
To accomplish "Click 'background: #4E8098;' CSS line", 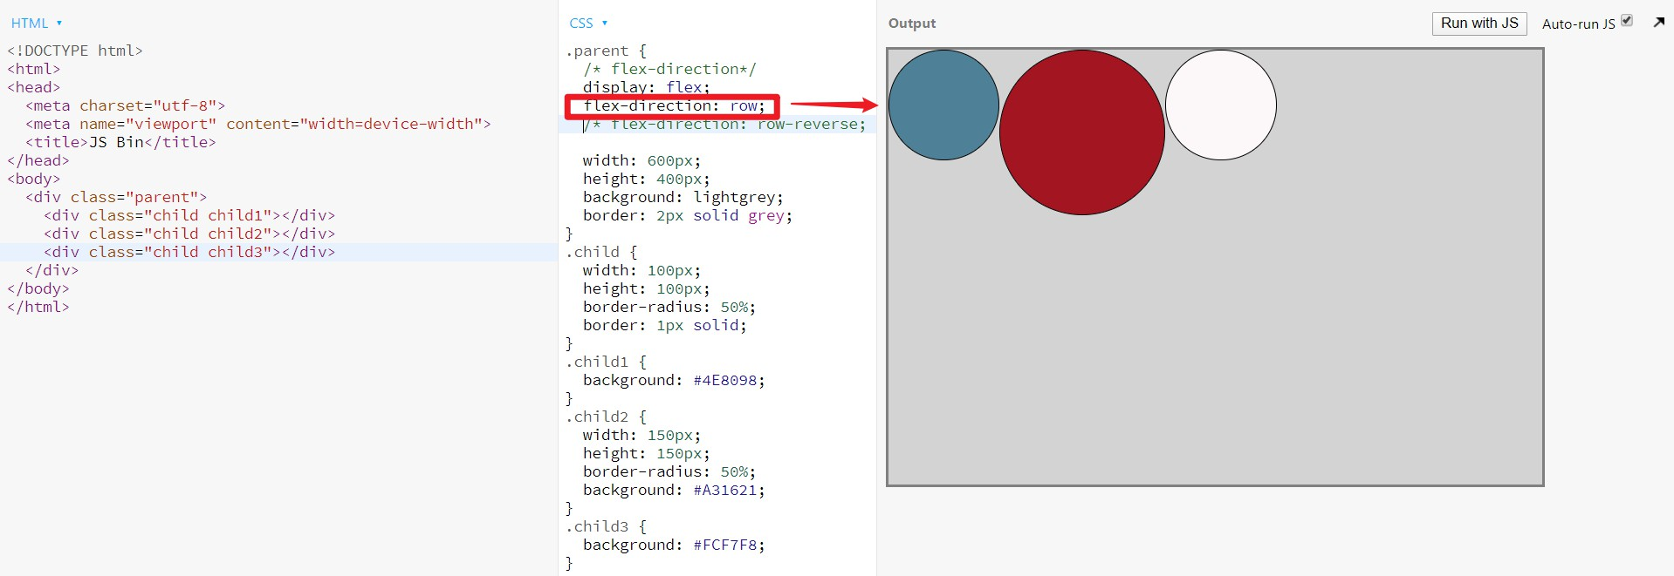I will 674,381.
